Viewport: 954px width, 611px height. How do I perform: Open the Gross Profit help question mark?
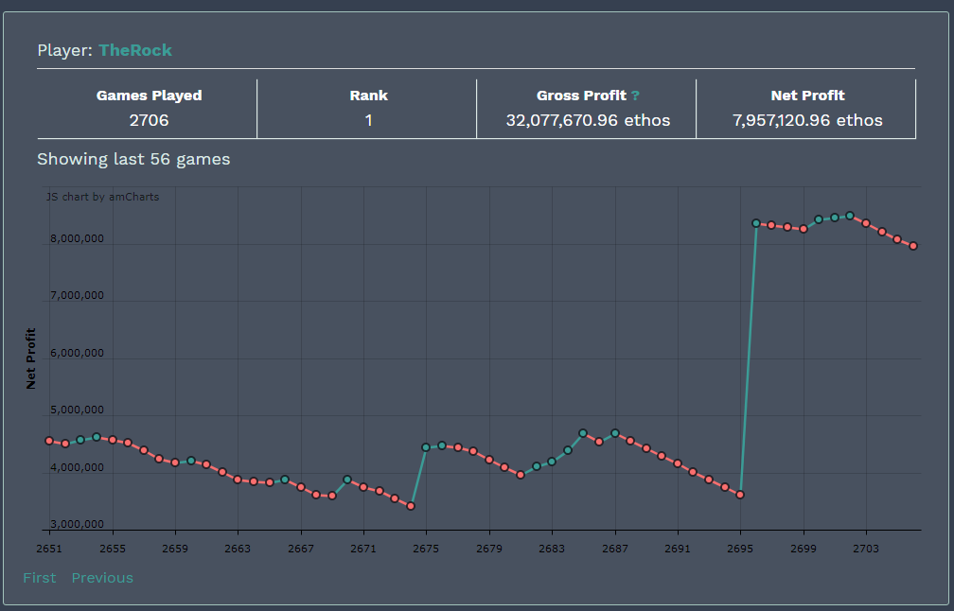tap(635, 96)
